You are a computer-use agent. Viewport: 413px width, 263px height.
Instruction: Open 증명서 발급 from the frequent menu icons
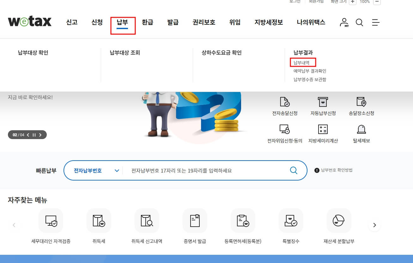[195, 220]
